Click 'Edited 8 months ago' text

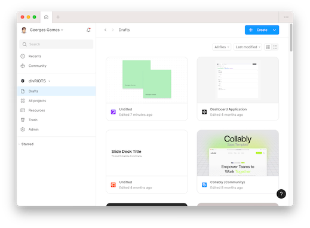point(226,187)
